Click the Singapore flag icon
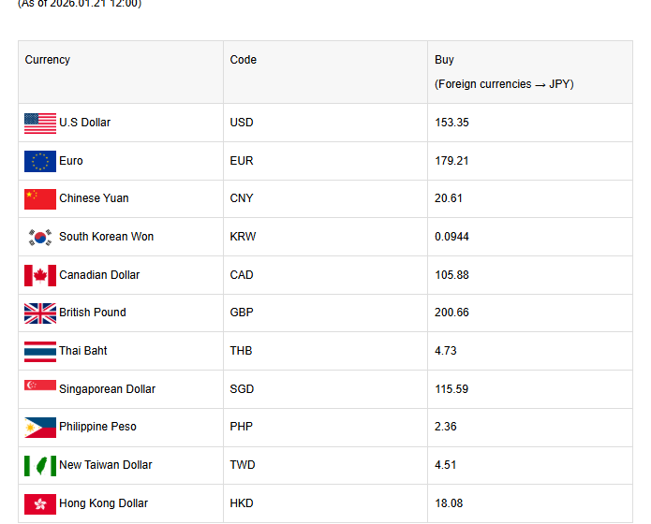Image resolution: width=651 pixels, height=524 pixels. (40, 388)
